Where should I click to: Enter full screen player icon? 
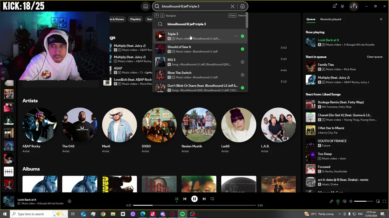384,201
